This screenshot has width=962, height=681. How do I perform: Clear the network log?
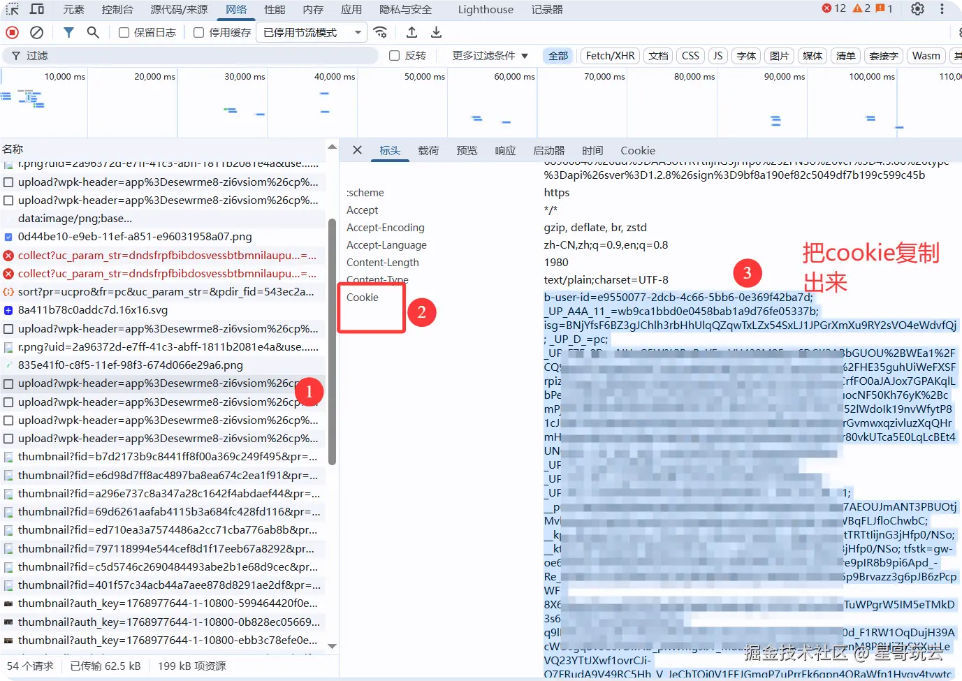tap(37, 32)
